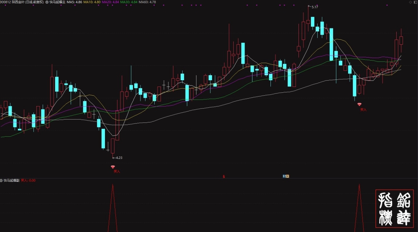Expand the 快马起爆主 indicator dropdown arrow
This screenshot has height=232, width=418.
[x=47, y=2]
